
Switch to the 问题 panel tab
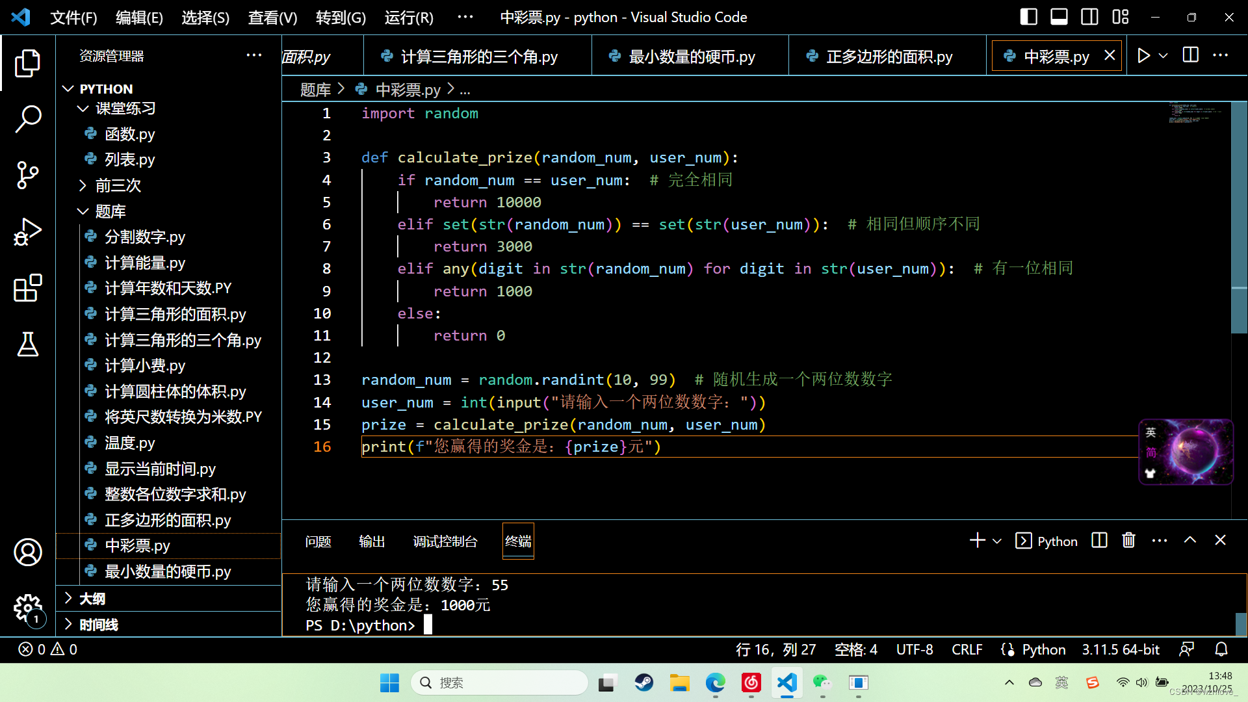click(318, 541)
